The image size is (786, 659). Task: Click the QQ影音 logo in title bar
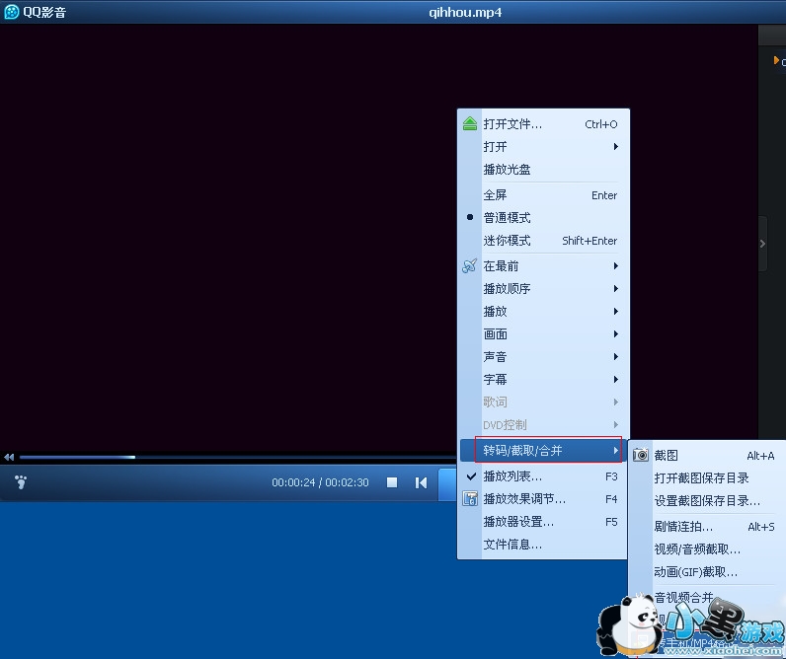[x=12, y=12]
